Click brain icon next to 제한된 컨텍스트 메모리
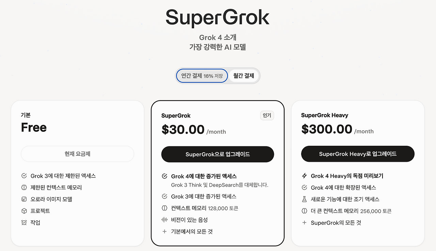Screen dimensions: 436x251 [24, 187]
